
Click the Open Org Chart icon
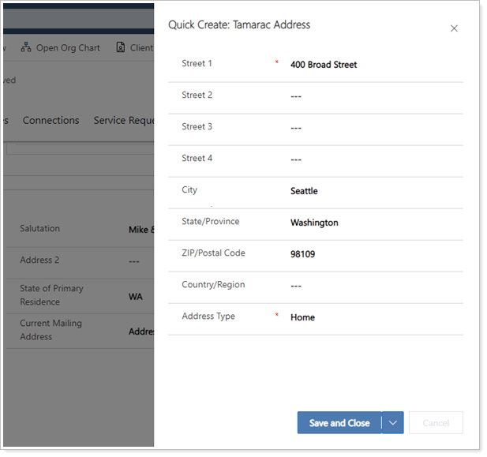(x=26, y=47)
